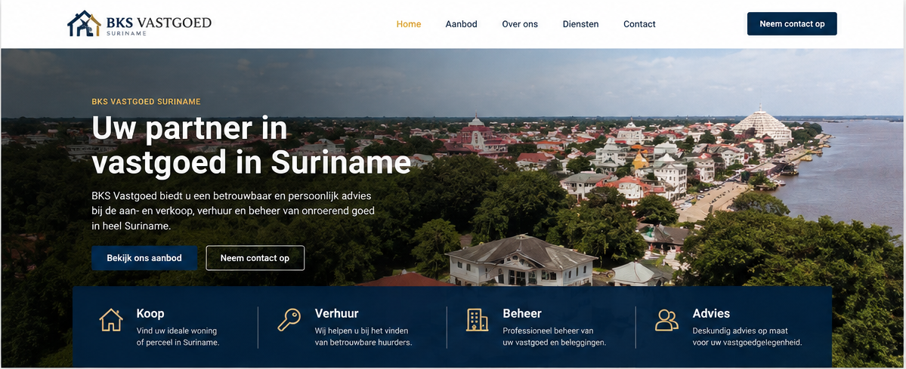Click the orange BKS VASTGOED SURINAME tagline
The image size is (906, 369).
[146, 102]
